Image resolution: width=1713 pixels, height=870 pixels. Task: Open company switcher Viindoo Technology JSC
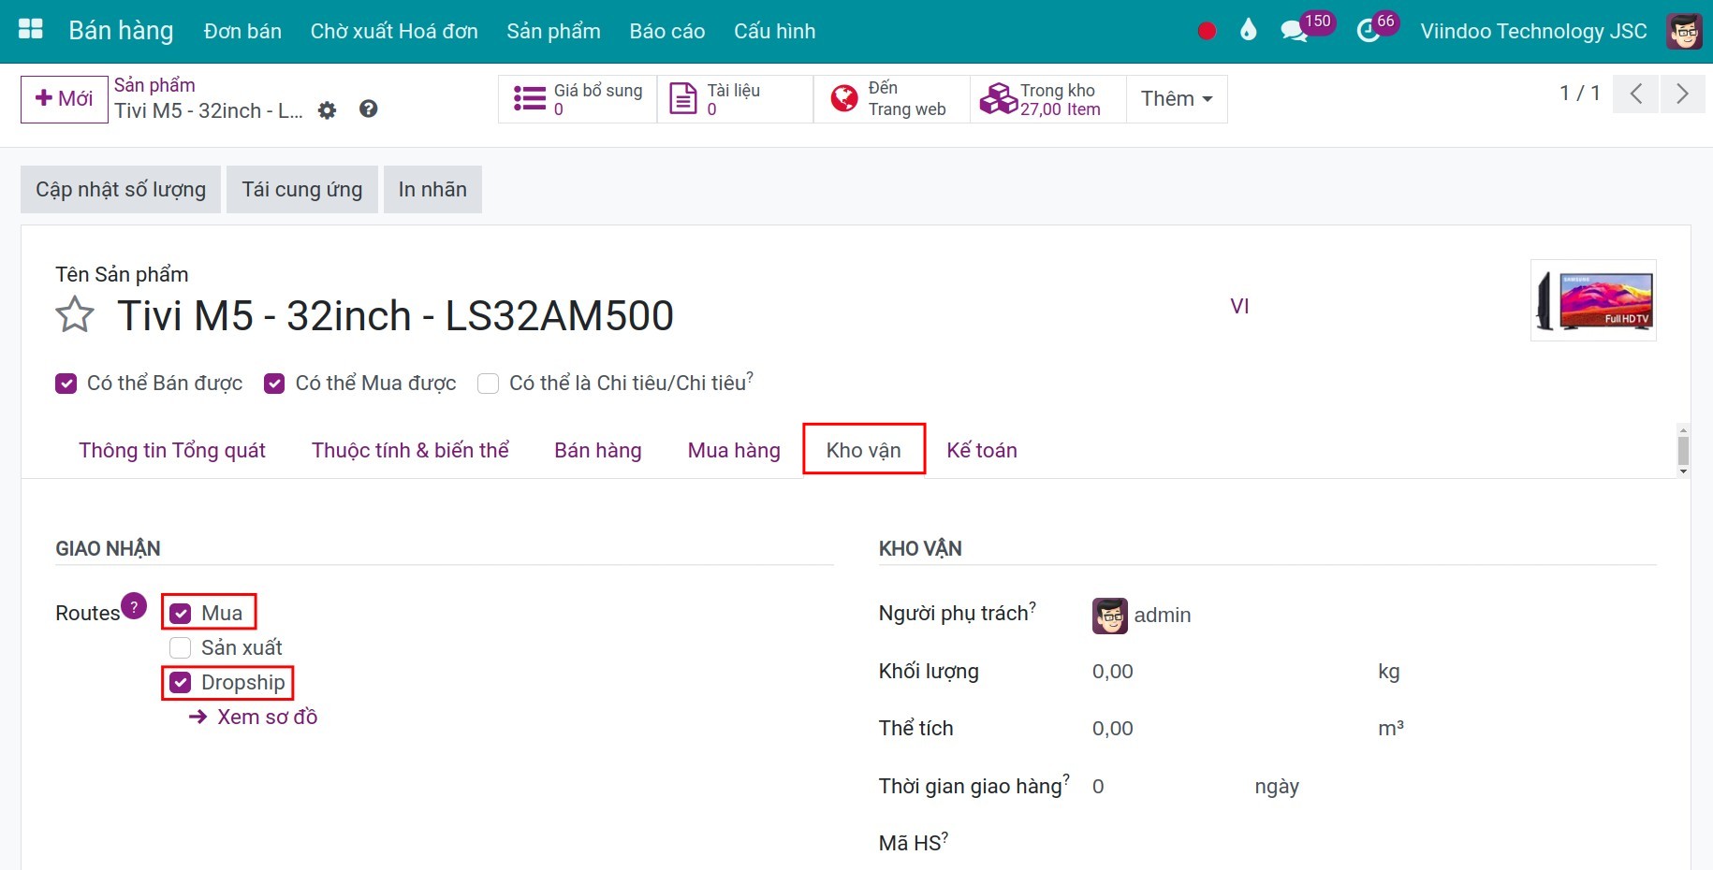[1533, 31]
